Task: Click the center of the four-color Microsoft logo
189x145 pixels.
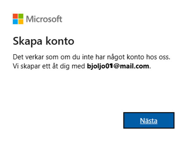Action: coord(18,19)
